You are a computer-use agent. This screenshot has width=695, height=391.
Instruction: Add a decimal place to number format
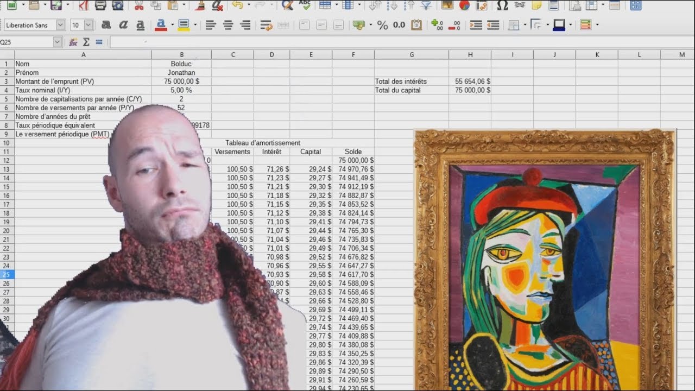(x=438, y=25)
